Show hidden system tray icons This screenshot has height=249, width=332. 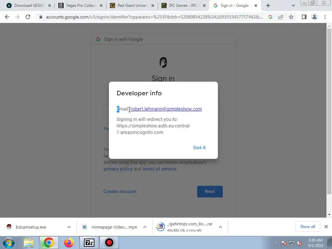coord(276,243)
